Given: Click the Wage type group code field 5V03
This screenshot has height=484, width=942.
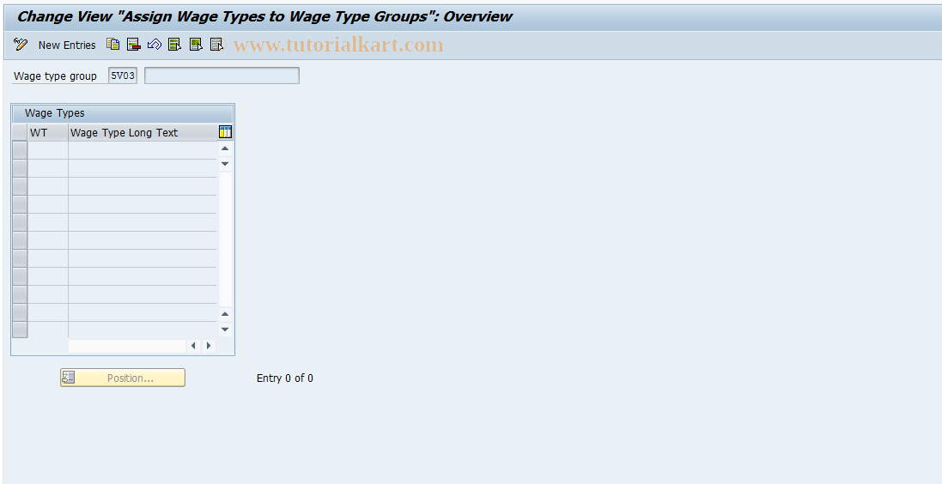Looking at the screenshot, I should pyautogui.click(x=123, y=76).
